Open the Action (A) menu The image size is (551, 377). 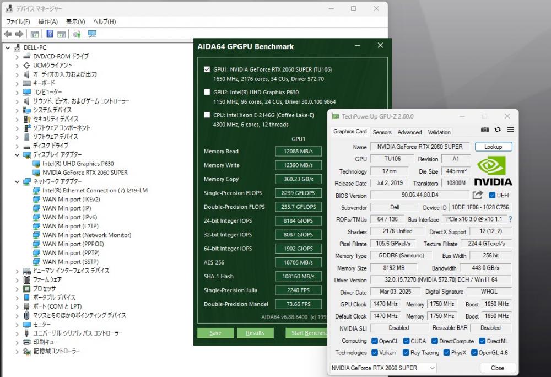click(48, 22)
